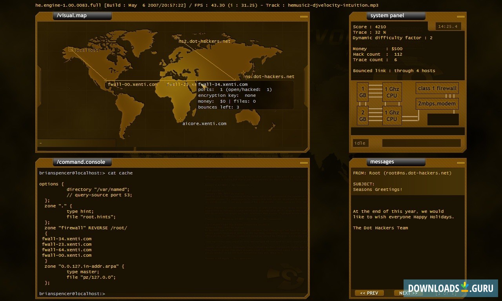Screen dimensions: 502x301
Task: Click the /command.console panel title
Action: tap(82, 162)
